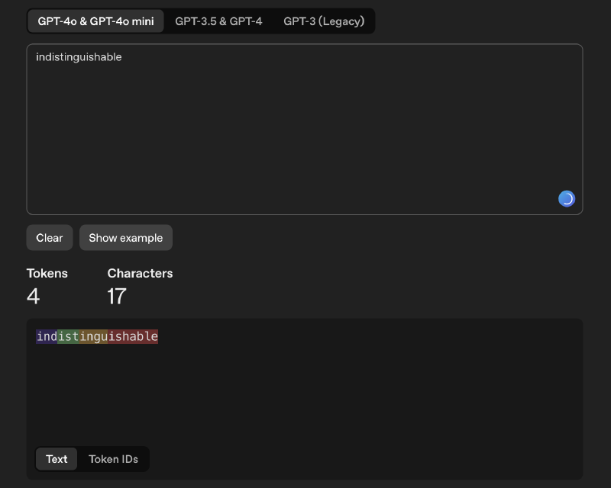Click the red "ishable" token segment
The height and width of the screenshot is (488, 611).
coord(133,336)
